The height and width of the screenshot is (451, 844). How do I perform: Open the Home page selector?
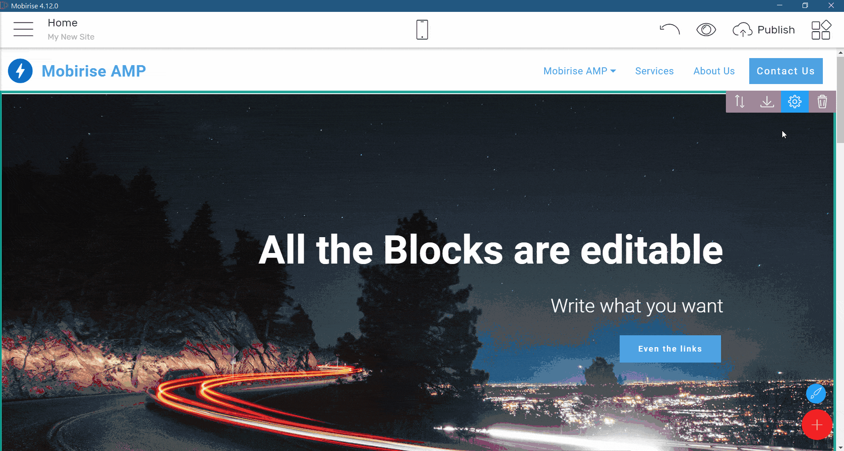[63, 23]
